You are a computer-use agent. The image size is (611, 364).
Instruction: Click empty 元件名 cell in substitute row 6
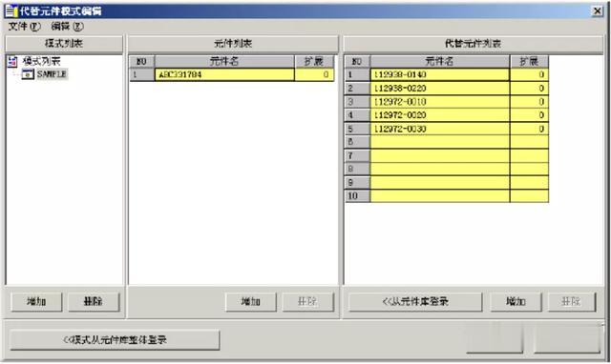439,142
